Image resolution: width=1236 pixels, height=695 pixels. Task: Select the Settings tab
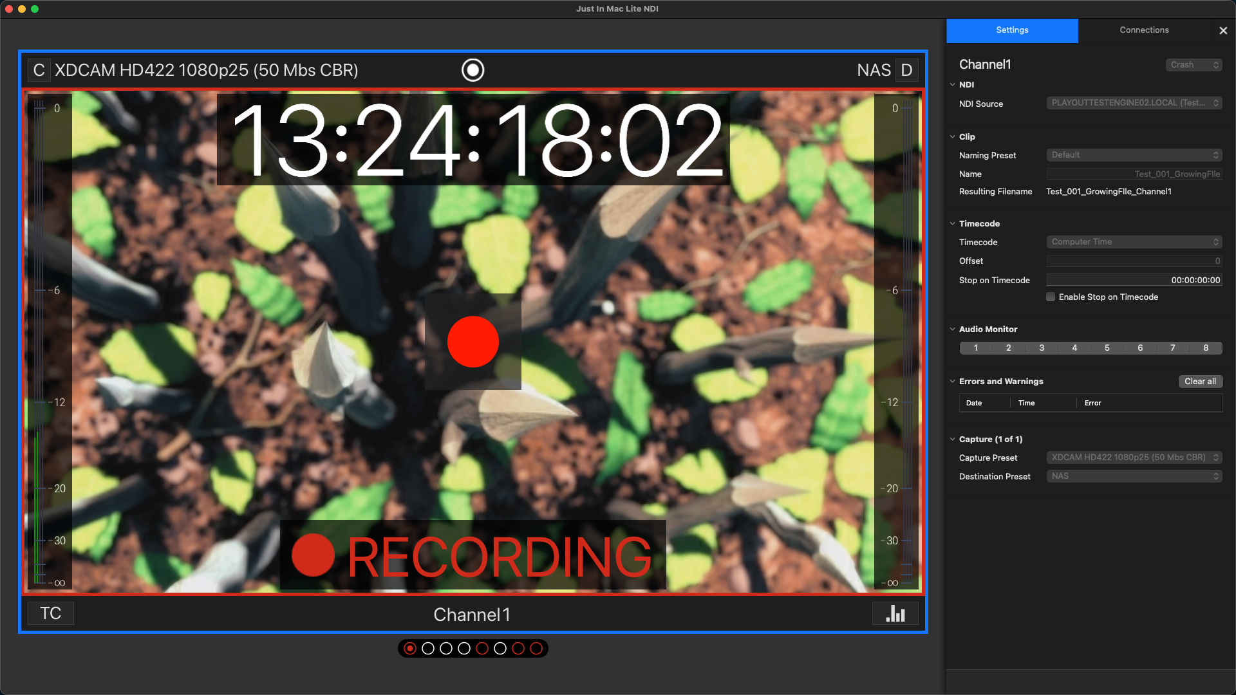click(x=1012, y=30)
